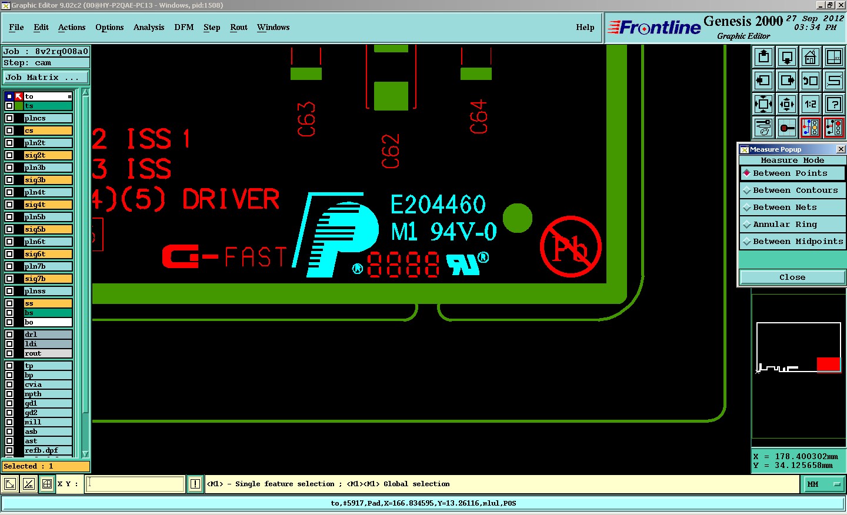This screenshot has width=847, height=515.
Task: Click the zoom in (arrows inward) icon
Action: coord(763,104)
